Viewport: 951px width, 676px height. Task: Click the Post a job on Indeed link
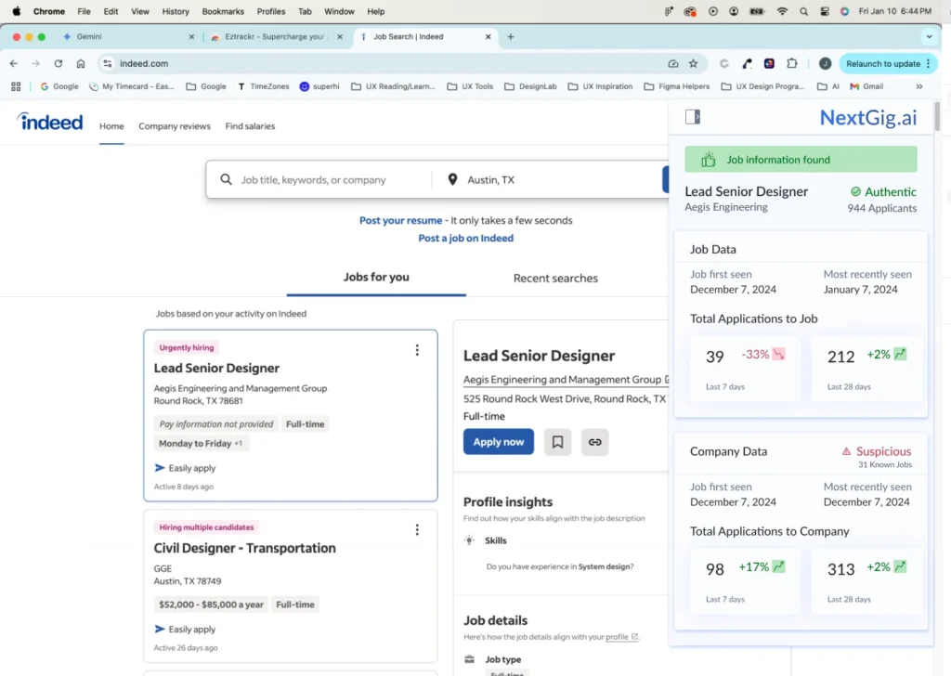[466, 239]
